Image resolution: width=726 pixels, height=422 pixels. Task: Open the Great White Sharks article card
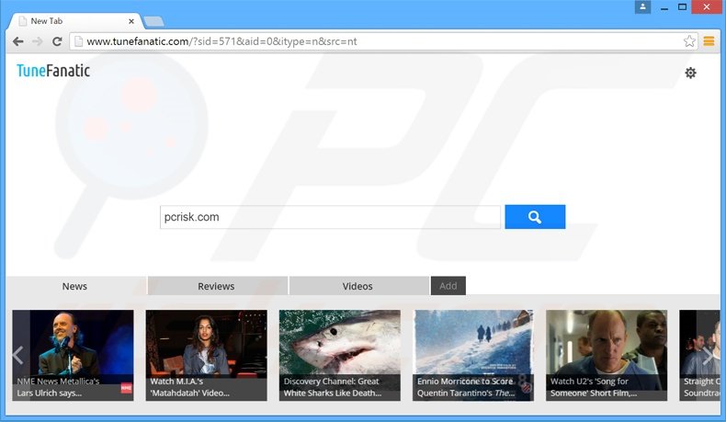tap(340, 355)
